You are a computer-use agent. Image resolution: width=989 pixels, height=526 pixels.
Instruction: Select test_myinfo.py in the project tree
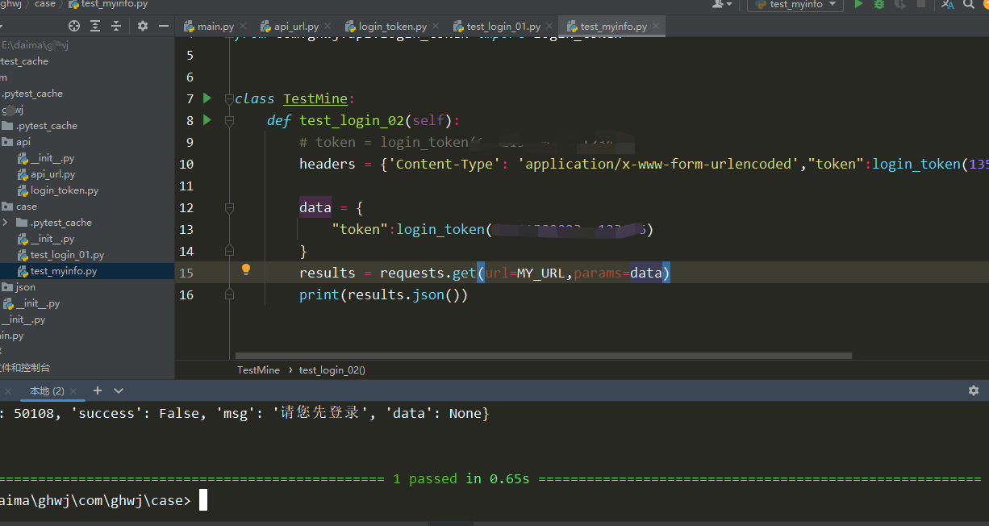coord(63,271)
